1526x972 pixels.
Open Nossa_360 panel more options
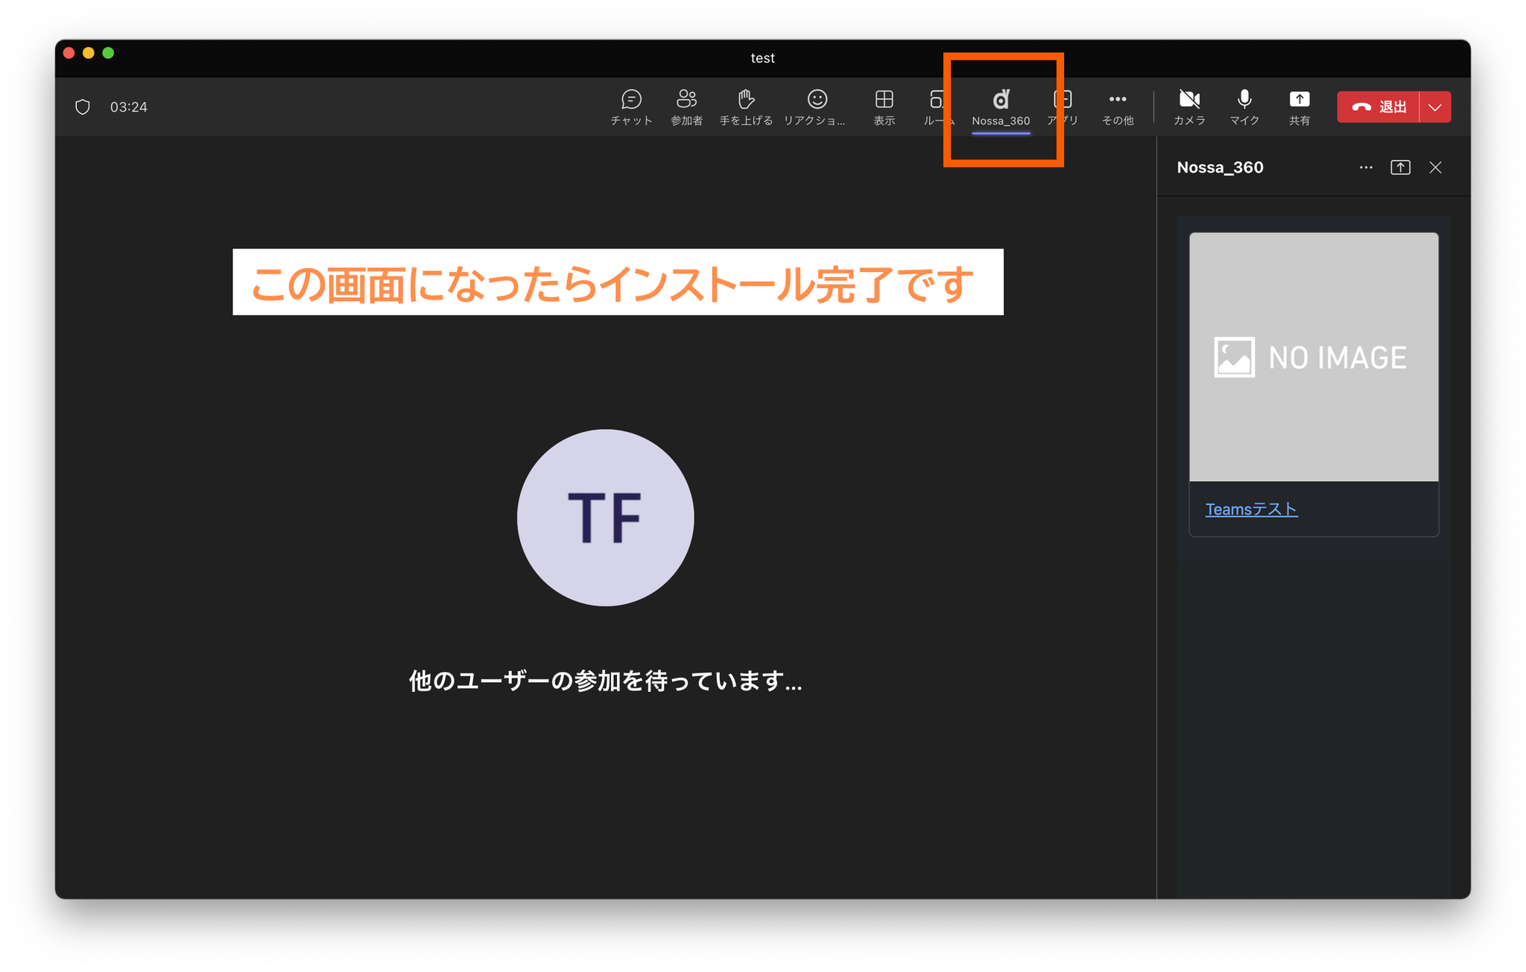[1365, 168]
